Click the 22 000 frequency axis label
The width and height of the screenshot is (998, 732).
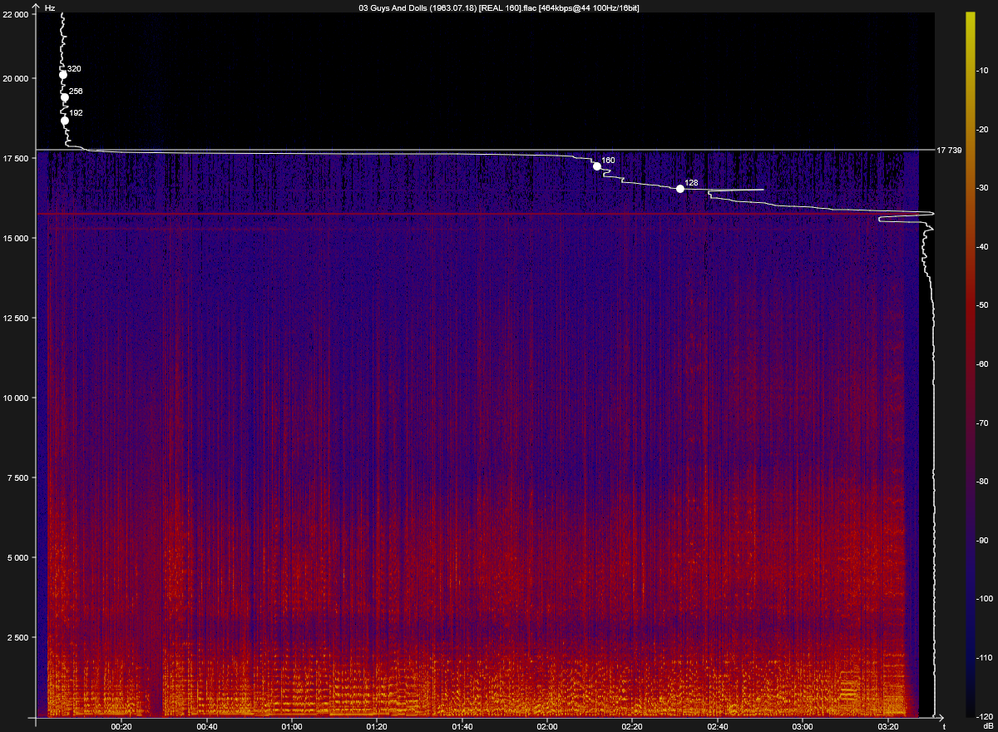coord(16,15)
